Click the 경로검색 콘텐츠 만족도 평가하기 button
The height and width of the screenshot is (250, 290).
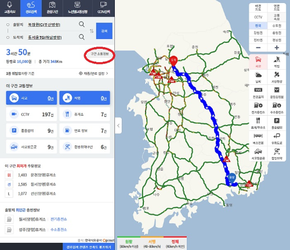point(89,247)
